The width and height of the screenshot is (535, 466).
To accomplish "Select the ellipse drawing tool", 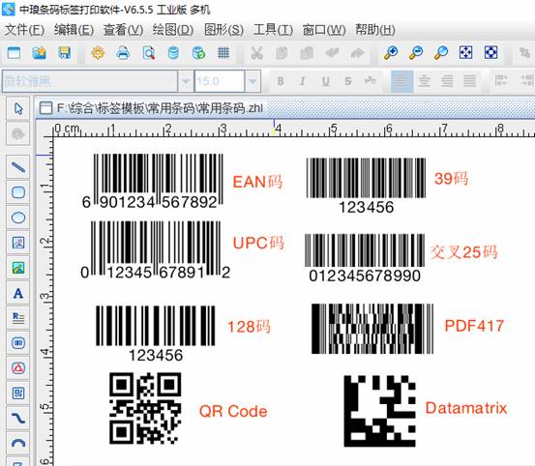I will (x=18, y=218).
